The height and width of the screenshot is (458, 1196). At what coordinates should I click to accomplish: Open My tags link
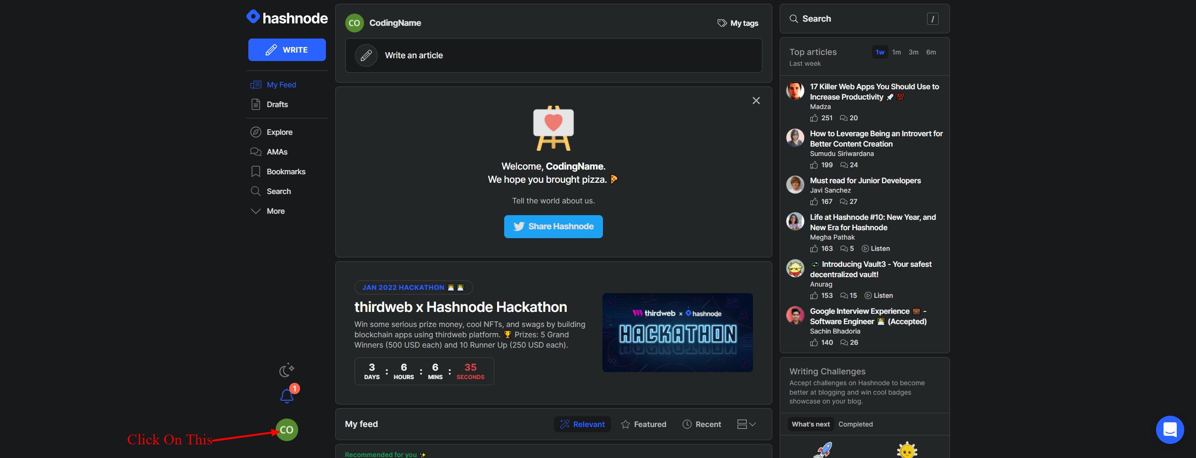(738, 23)
